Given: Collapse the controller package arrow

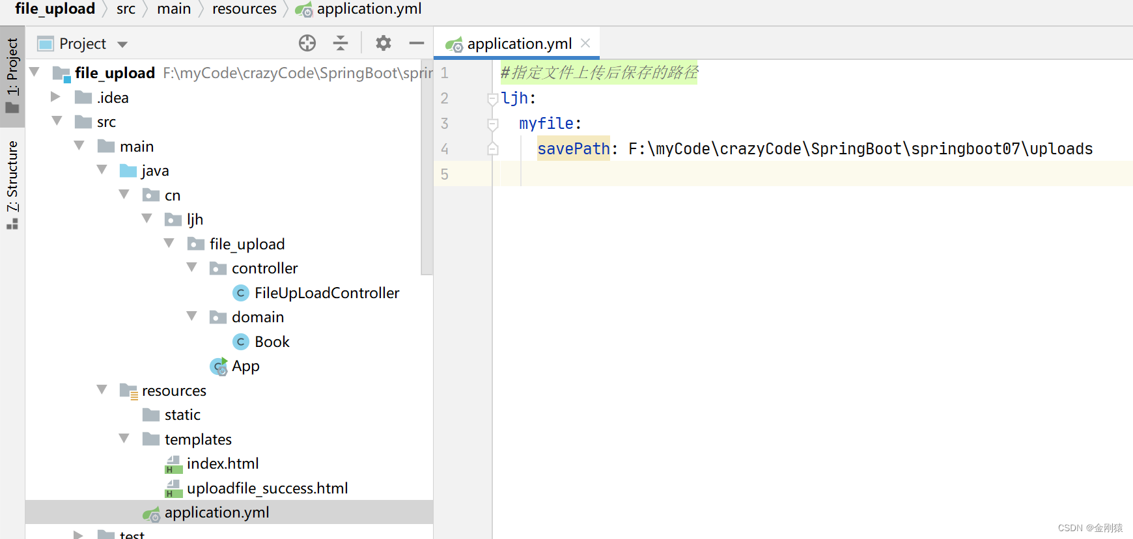Looking at the screenshot, I should (192, 267).
